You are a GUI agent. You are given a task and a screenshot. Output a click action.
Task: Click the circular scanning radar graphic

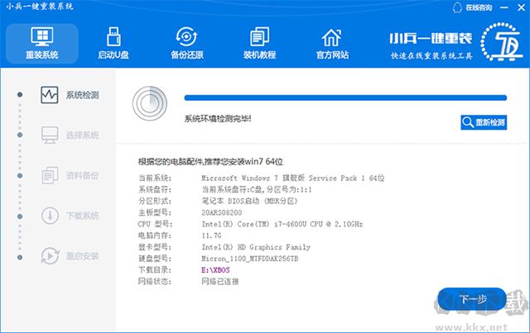[x=150, y=103]
